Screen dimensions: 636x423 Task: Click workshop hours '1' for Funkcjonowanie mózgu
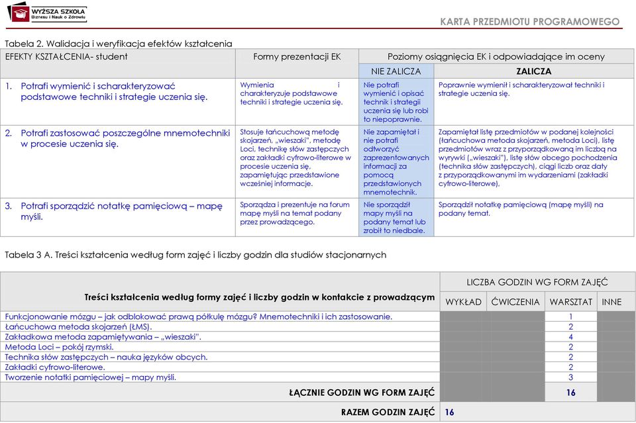point(570,317)
